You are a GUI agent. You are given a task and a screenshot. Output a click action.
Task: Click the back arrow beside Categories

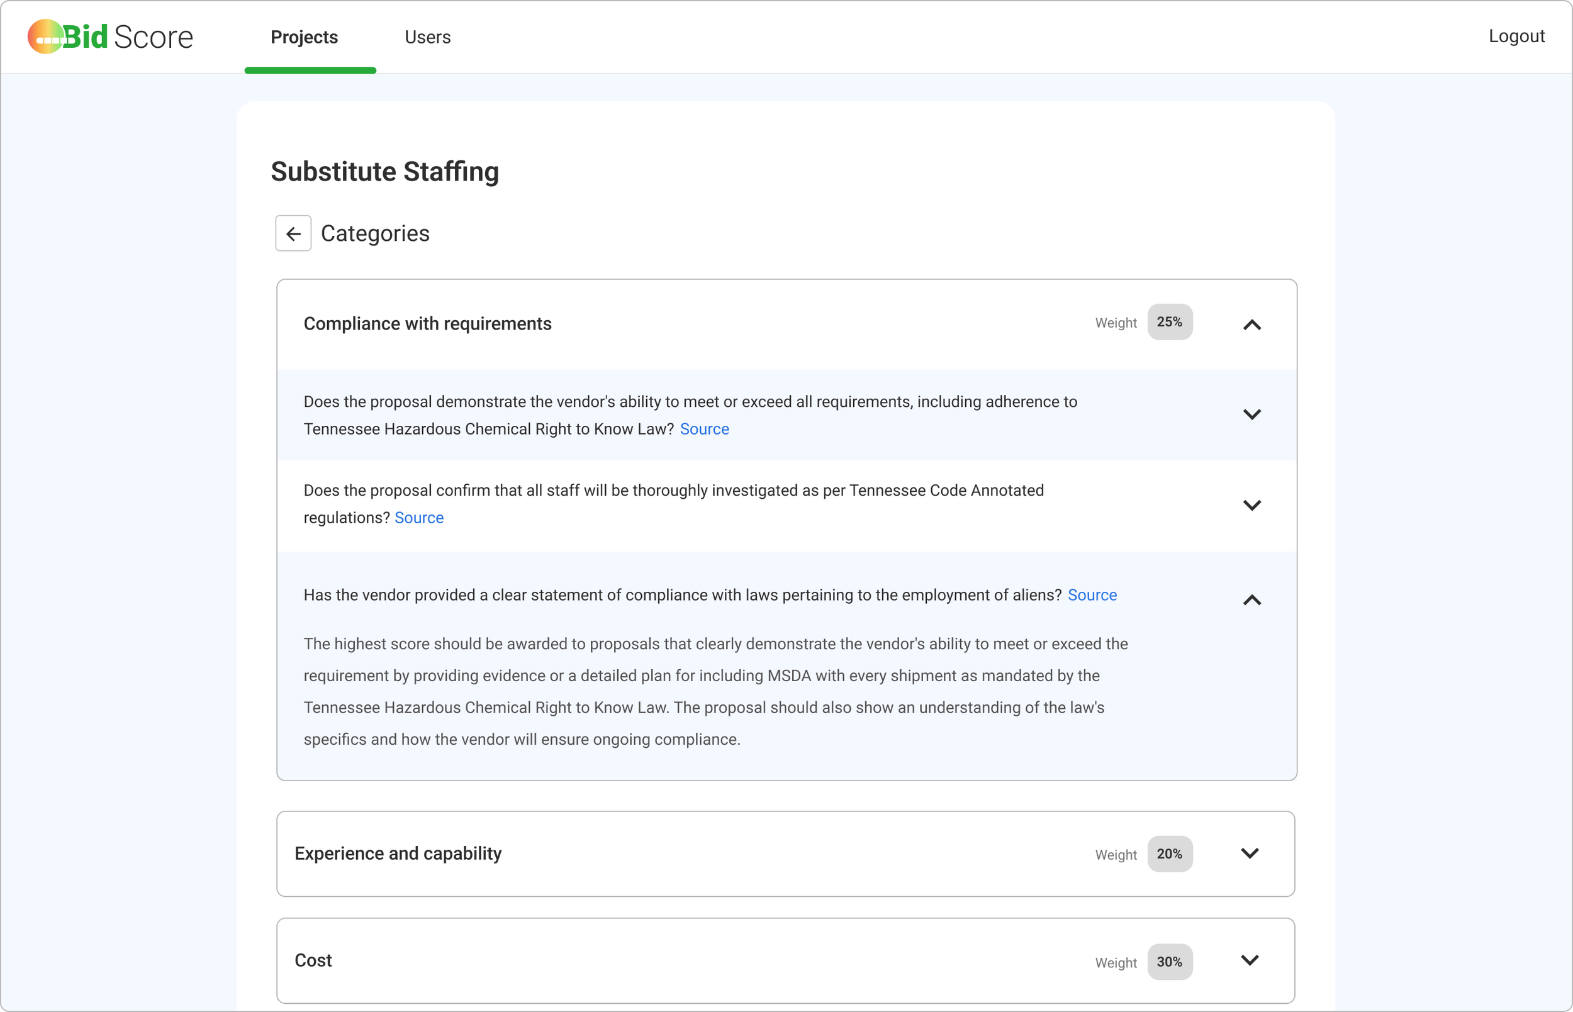coord(293,233)
